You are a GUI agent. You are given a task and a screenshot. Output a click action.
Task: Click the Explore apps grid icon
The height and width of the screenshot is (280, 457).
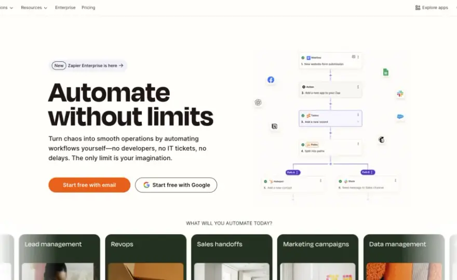pos(418,8)
